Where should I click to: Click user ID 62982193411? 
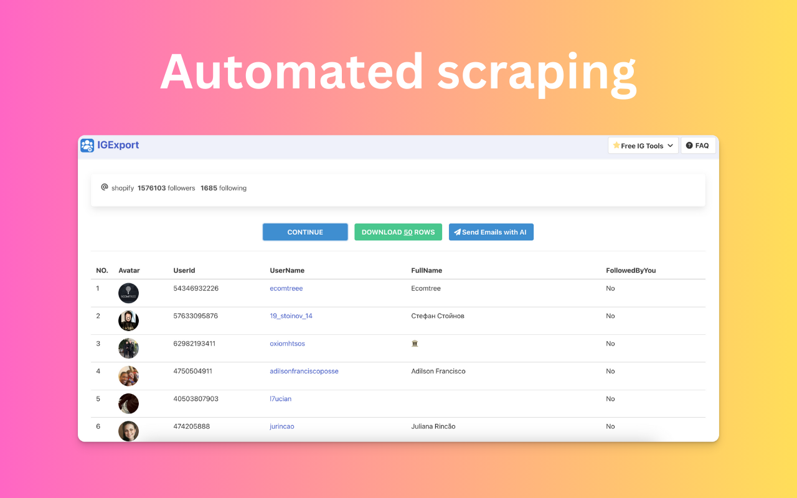pyautogui.click(x=194, y=344)
